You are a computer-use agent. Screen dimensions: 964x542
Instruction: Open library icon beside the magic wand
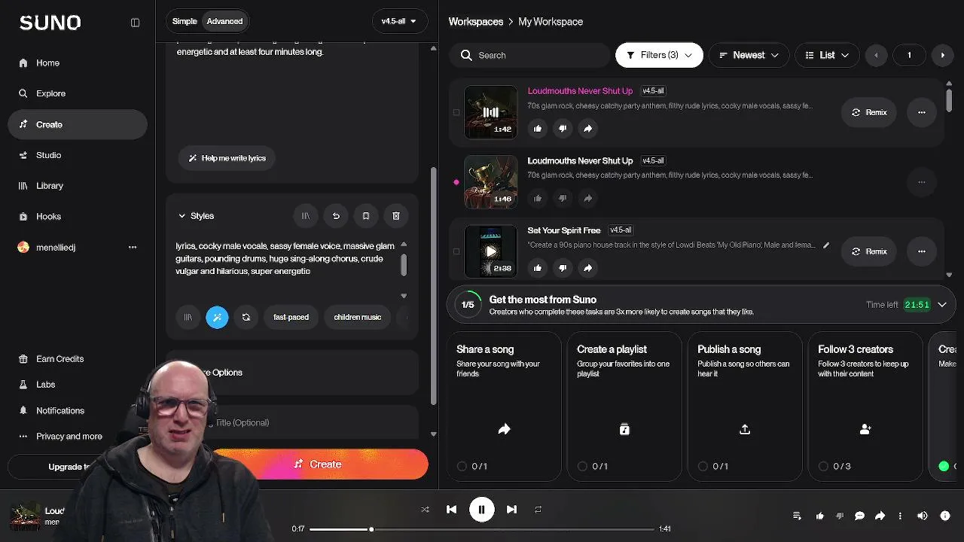188,317
